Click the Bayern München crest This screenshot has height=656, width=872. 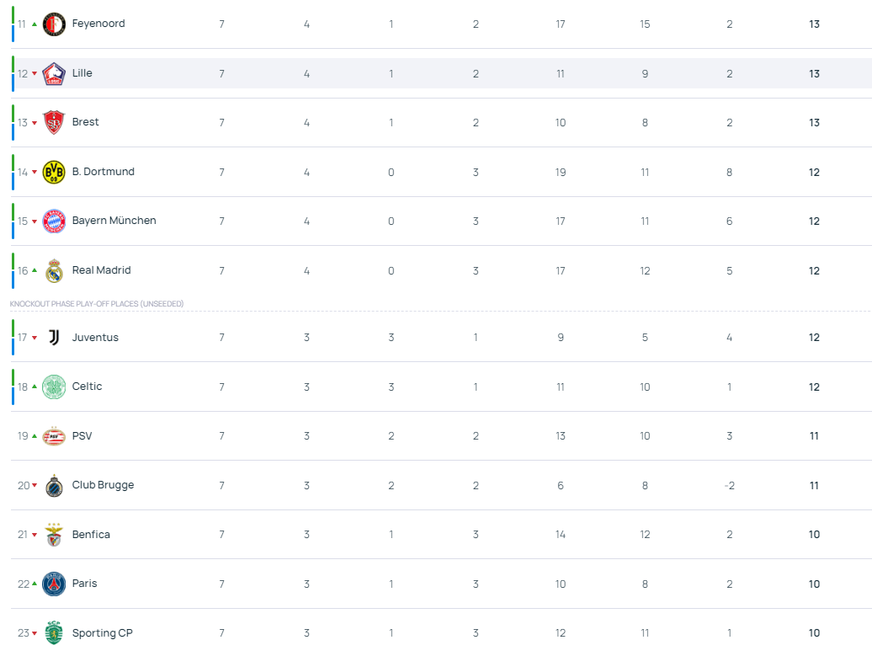(54, 221)
